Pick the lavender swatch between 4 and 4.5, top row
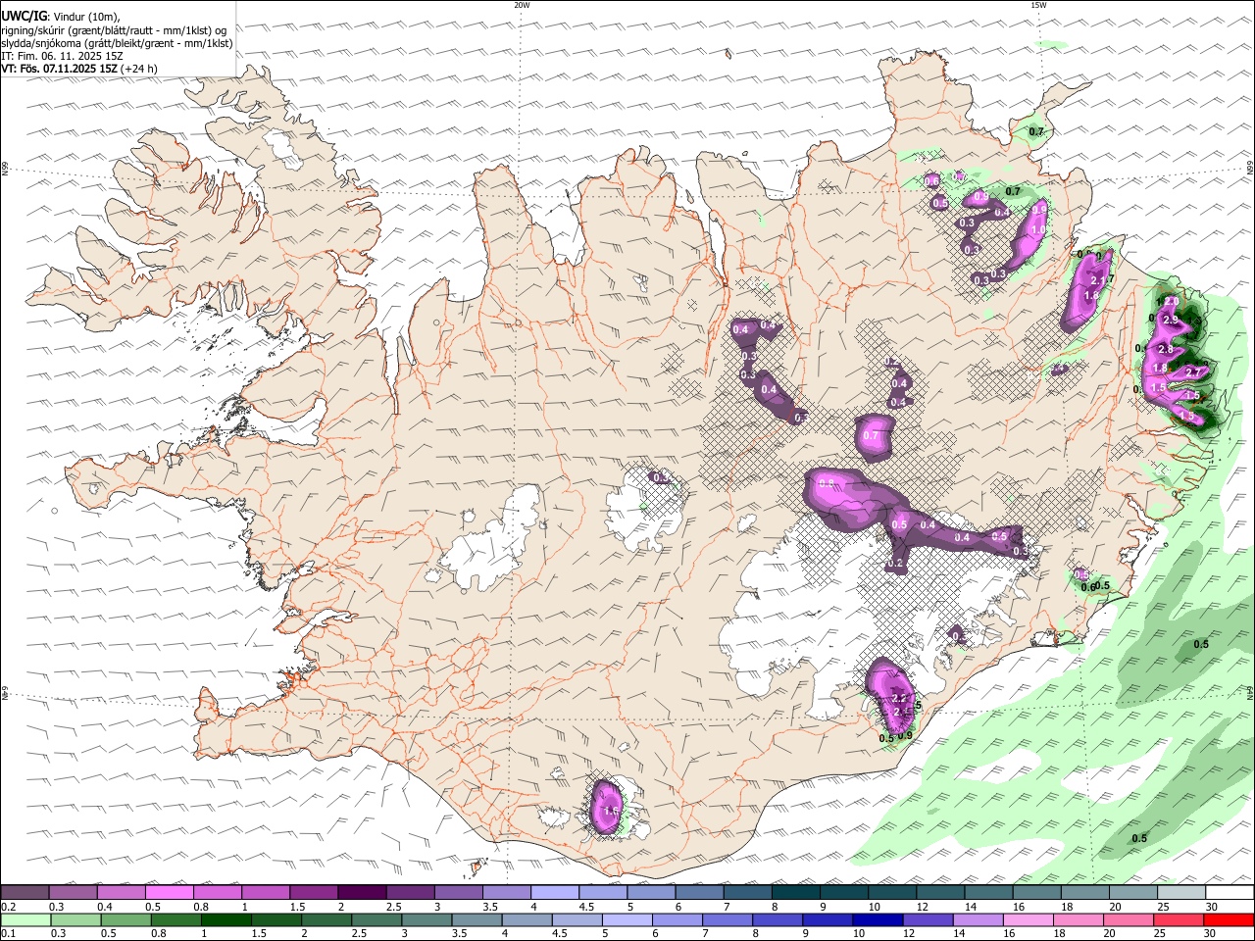Screen dimensions: 1255x941 (555, 893)
